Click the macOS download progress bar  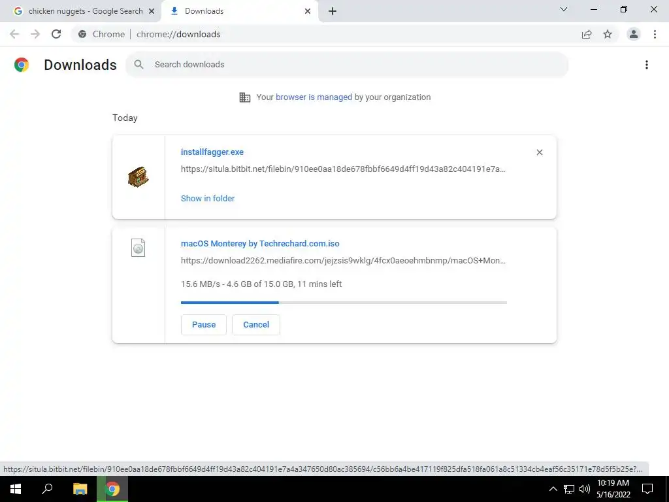344,303
